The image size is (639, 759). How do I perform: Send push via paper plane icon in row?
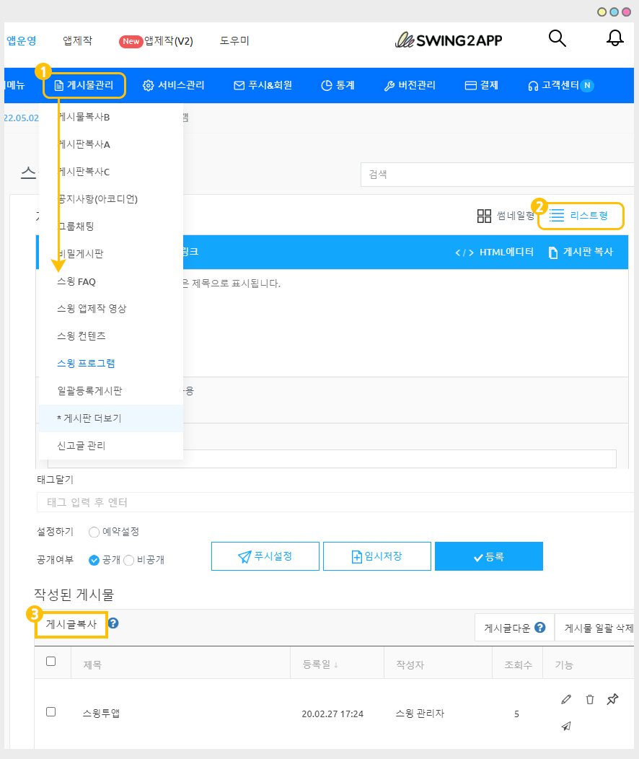[x=566, y=726]
